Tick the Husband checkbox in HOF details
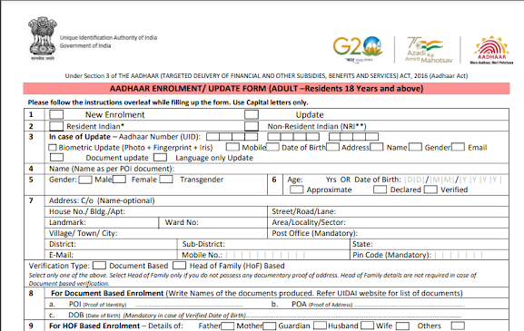 click(367, 326)
